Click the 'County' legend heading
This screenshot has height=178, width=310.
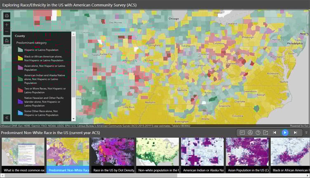[20, 36]
